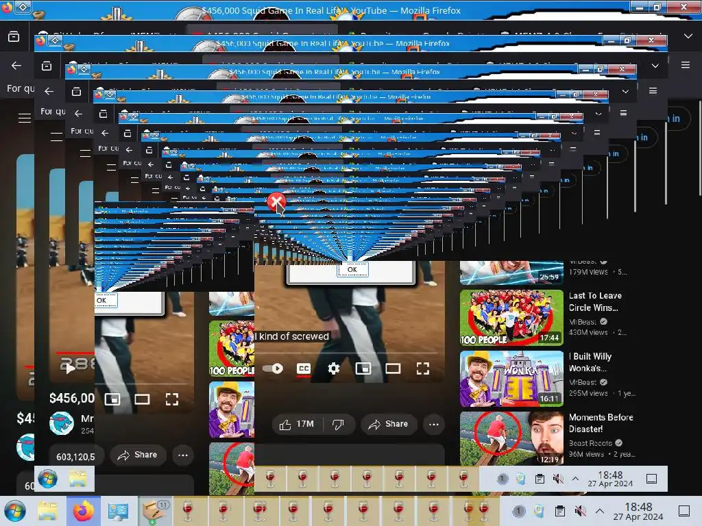
Task: Open tab list chevron in outermost Firefox
Action: click(688, 36)
